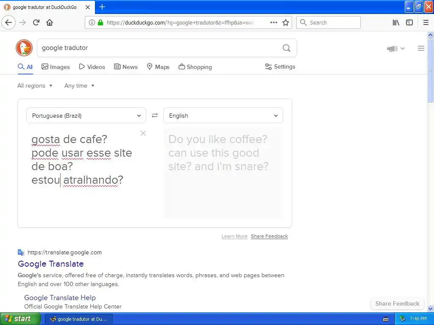
Task: Click the translated English output
Action: coord(223,173)
